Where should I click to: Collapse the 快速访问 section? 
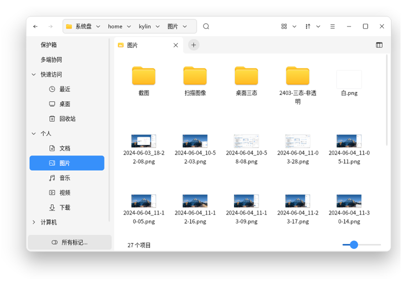pos(34,74)
